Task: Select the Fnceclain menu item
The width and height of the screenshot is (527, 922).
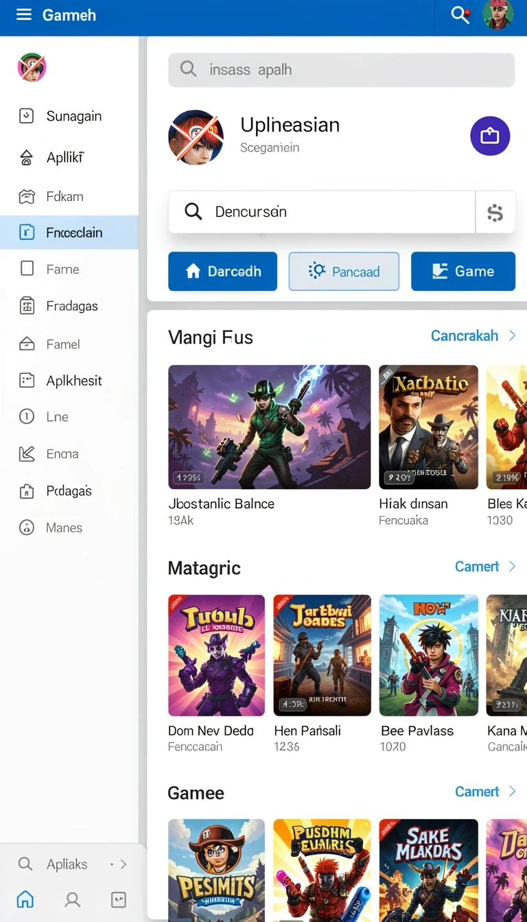Action: point(69,233)
